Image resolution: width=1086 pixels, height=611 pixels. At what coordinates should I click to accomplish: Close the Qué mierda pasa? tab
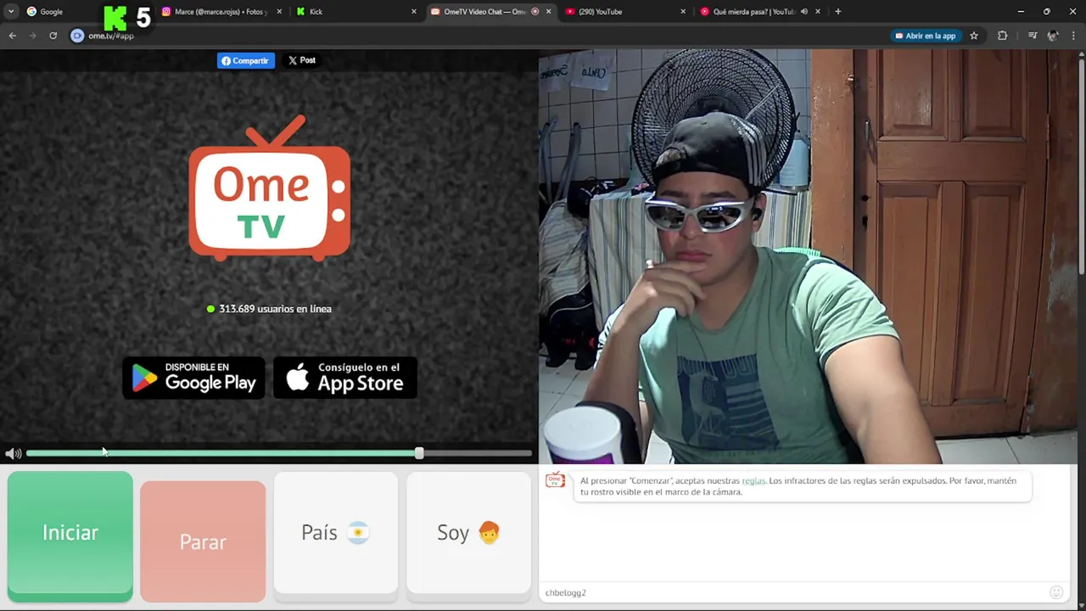pos(818,12)
